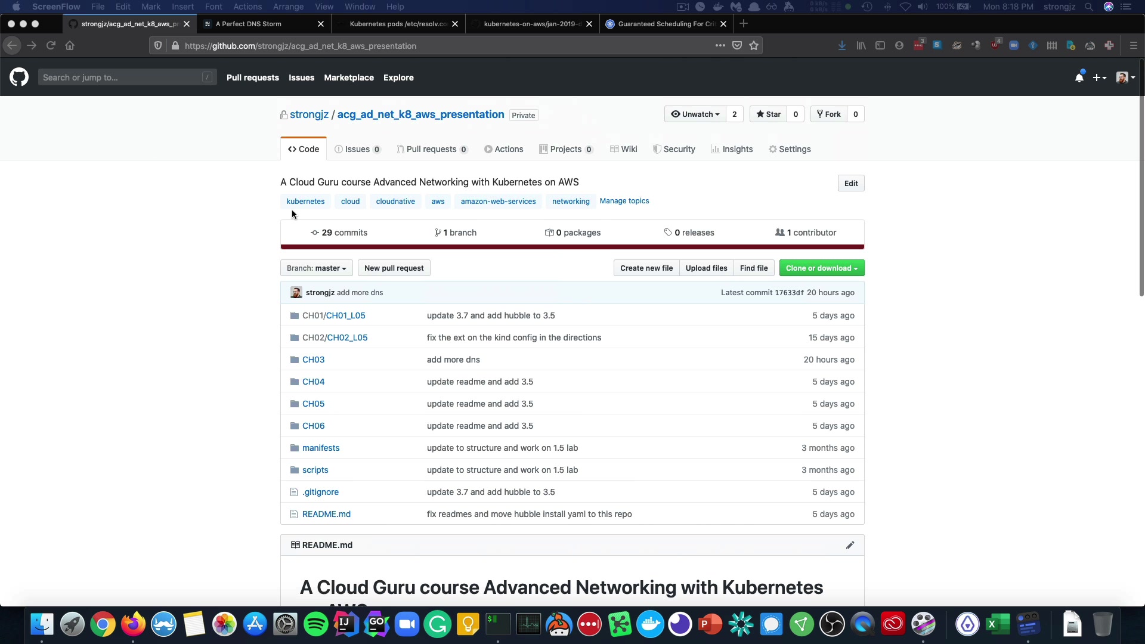Reload the current page

[x=51, y=46]
